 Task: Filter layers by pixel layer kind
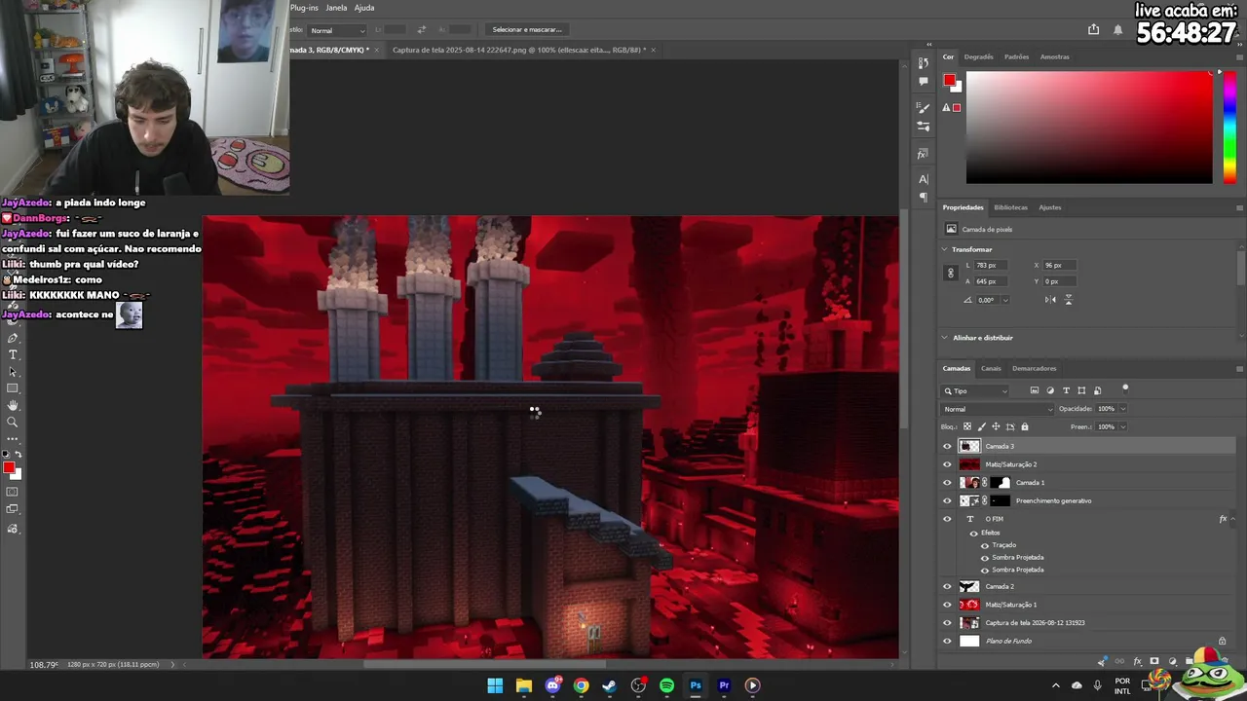(1035, 390)
